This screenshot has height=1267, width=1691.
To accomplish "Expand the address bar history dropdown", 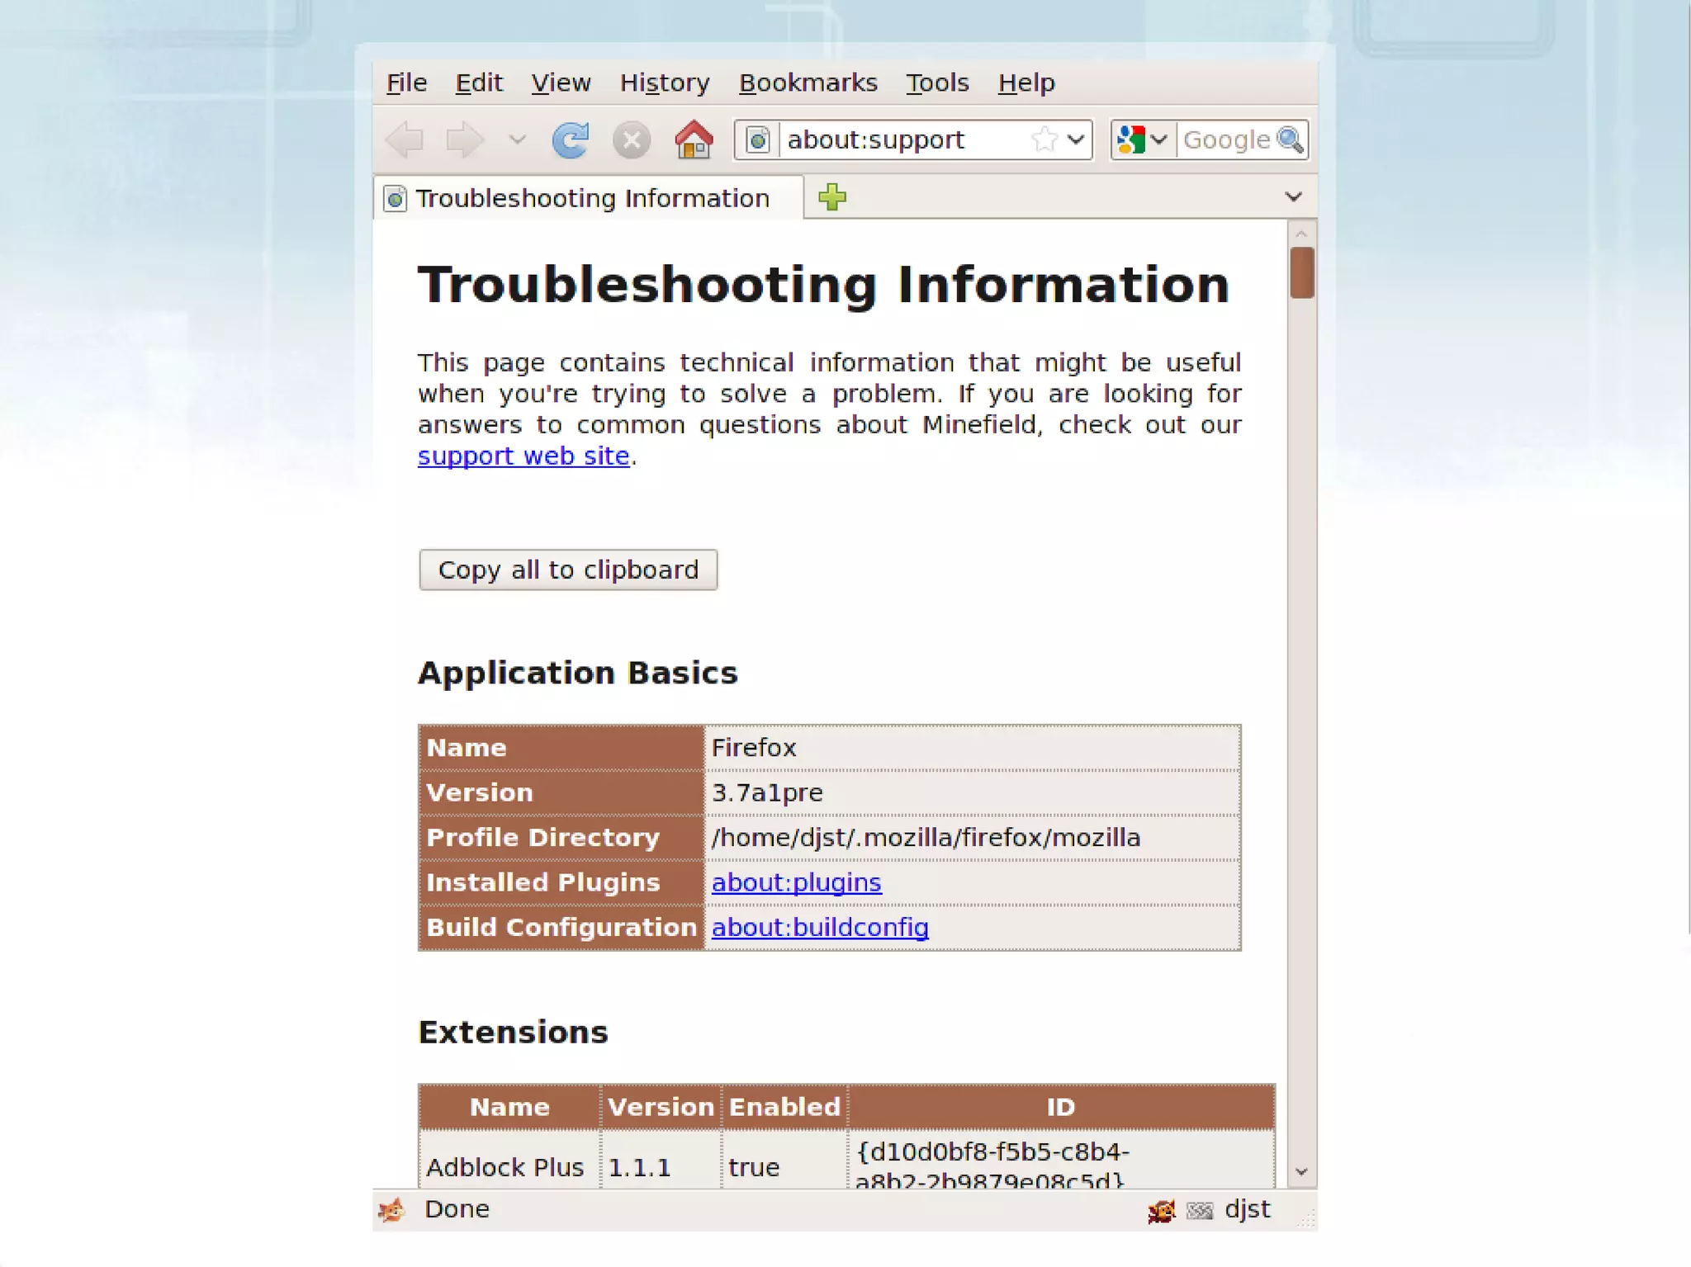I will pyautogui.click(x=1075, y=139).
